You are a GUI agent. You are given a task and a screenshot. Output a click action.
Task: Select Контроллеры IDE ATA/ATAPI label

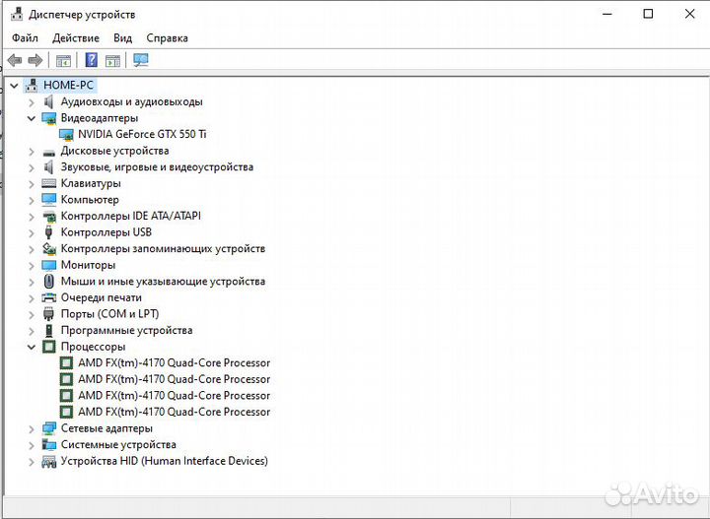tap(131, 216)
